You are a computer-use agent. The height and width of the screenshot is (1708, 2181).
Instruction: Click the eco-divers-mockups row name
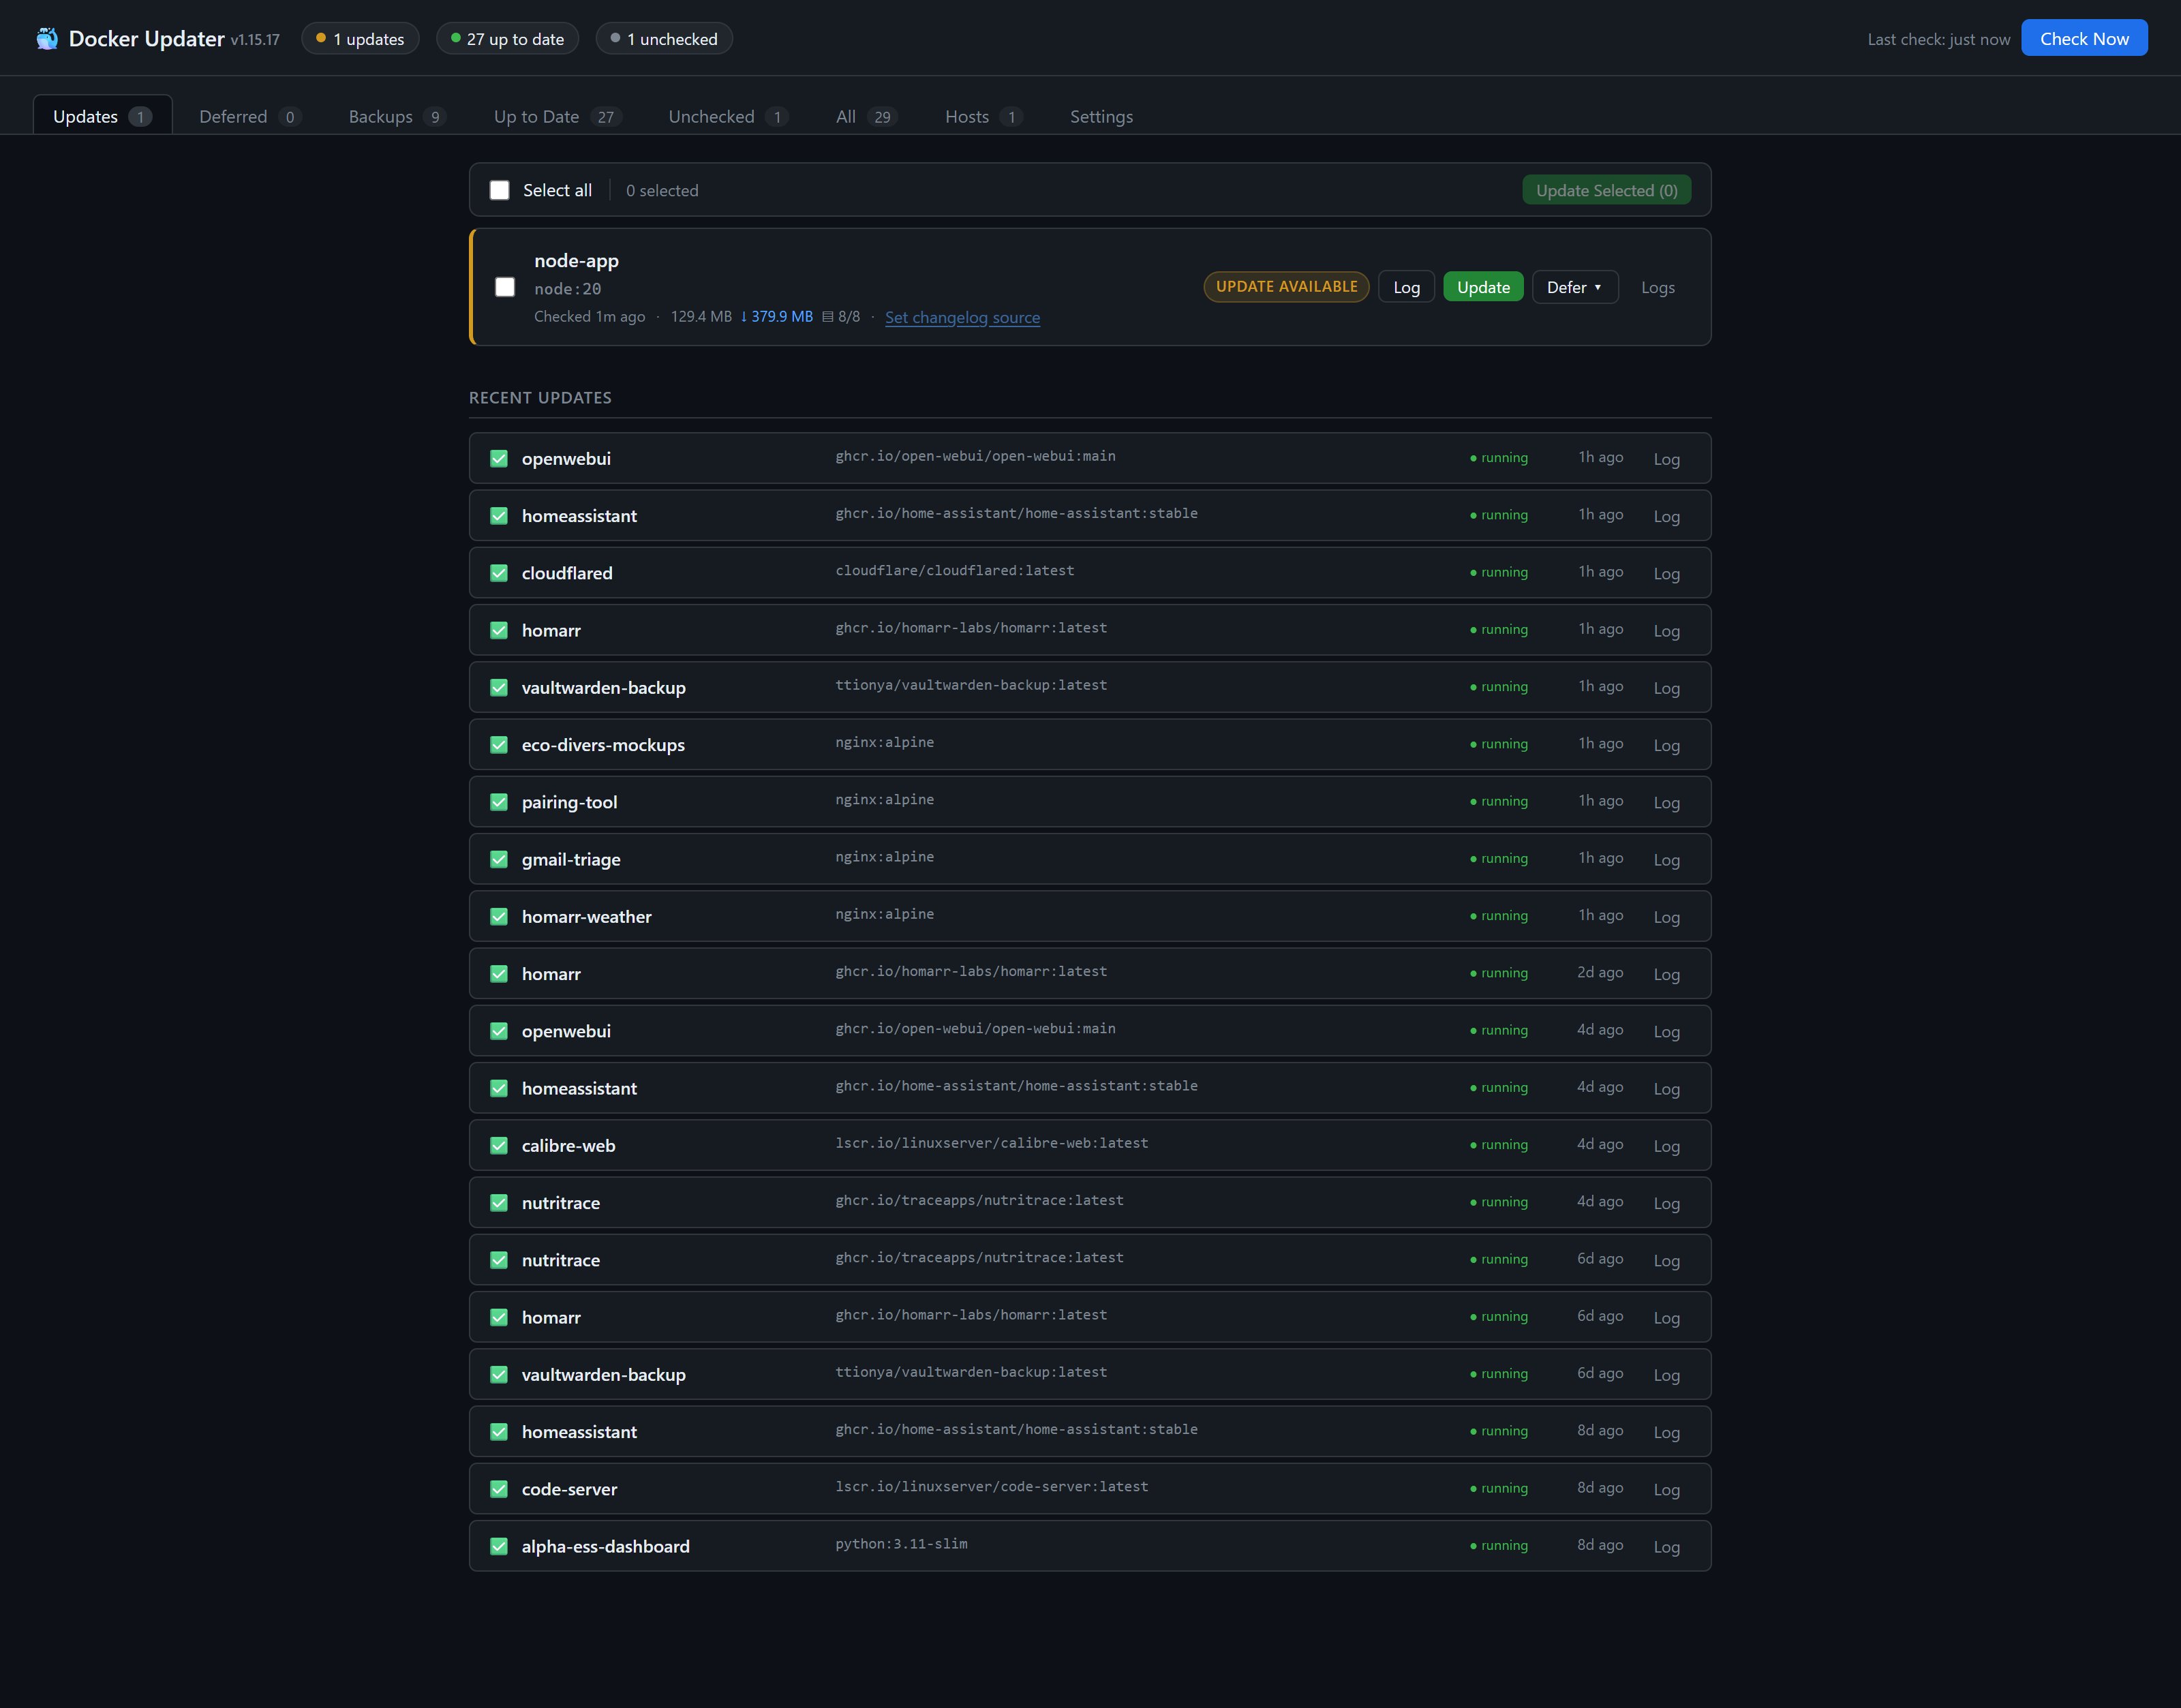pos(603,745)
